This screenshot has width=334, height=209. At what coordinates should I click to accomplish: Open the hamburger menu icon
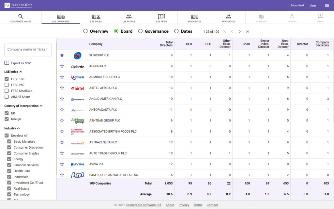(x=327, y=6)
